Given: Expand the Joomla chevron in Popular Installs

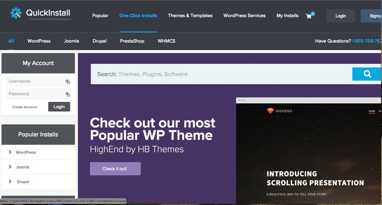Looking at the screenshot, I should pyautogui.click(x=10, y=167).
